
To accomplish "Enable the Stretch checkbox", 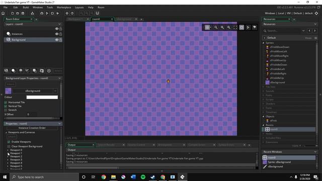I will pos(6,110).
